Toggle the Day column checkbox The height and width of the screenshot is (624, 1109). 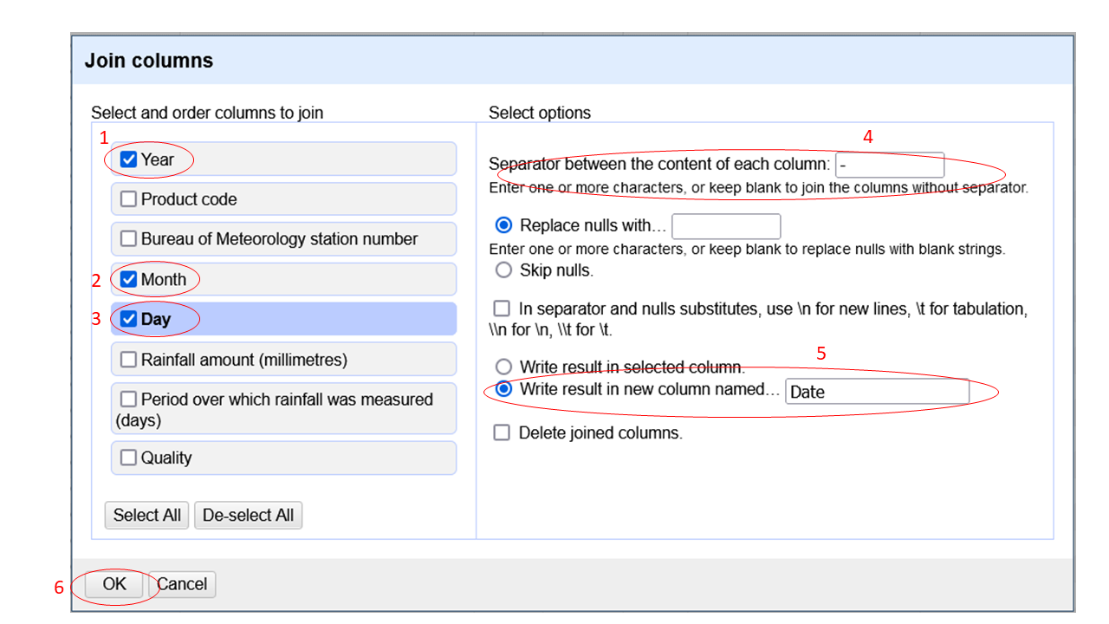pos(129,319)
